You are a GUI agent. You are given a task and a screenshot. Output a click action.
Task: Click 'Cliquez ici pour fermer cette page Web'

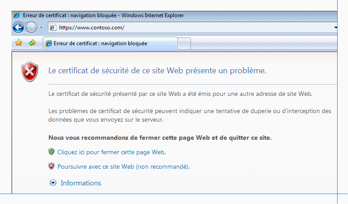click(x=111, y=152)
